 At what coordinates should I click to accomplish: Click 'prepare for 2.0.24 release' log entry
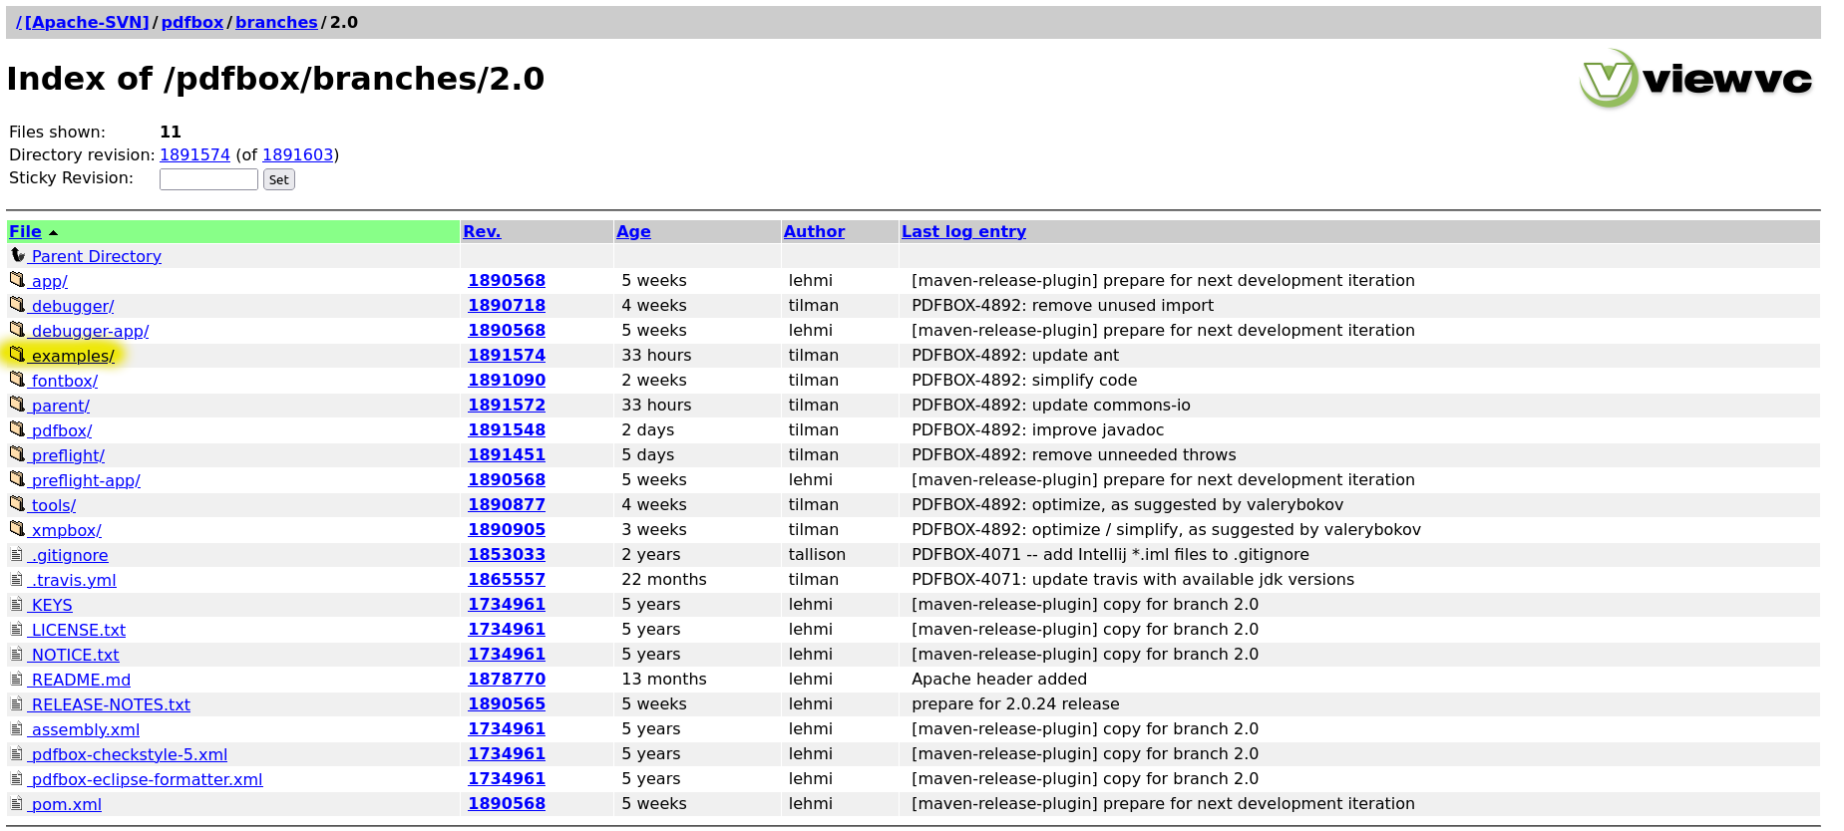click(x=1015, y=703)
